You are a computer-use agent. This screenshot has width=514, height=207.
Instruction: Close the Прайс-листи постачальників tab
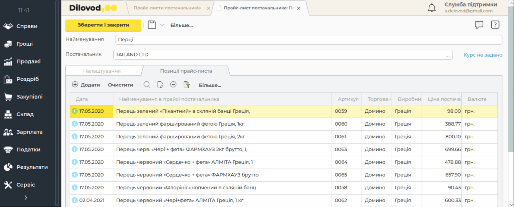(x=208, y=8)
